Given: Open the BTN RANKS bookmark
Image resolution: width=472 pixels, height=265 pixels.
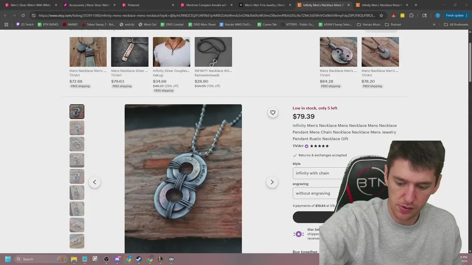Looking at the screenshot, I should [x=48, y=25].
